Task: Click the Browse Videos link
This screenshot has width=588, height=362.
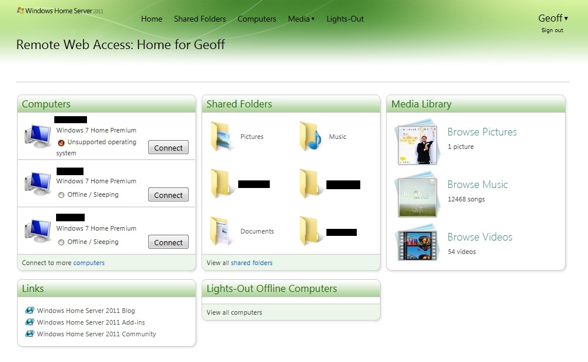Action: (479, 237)
